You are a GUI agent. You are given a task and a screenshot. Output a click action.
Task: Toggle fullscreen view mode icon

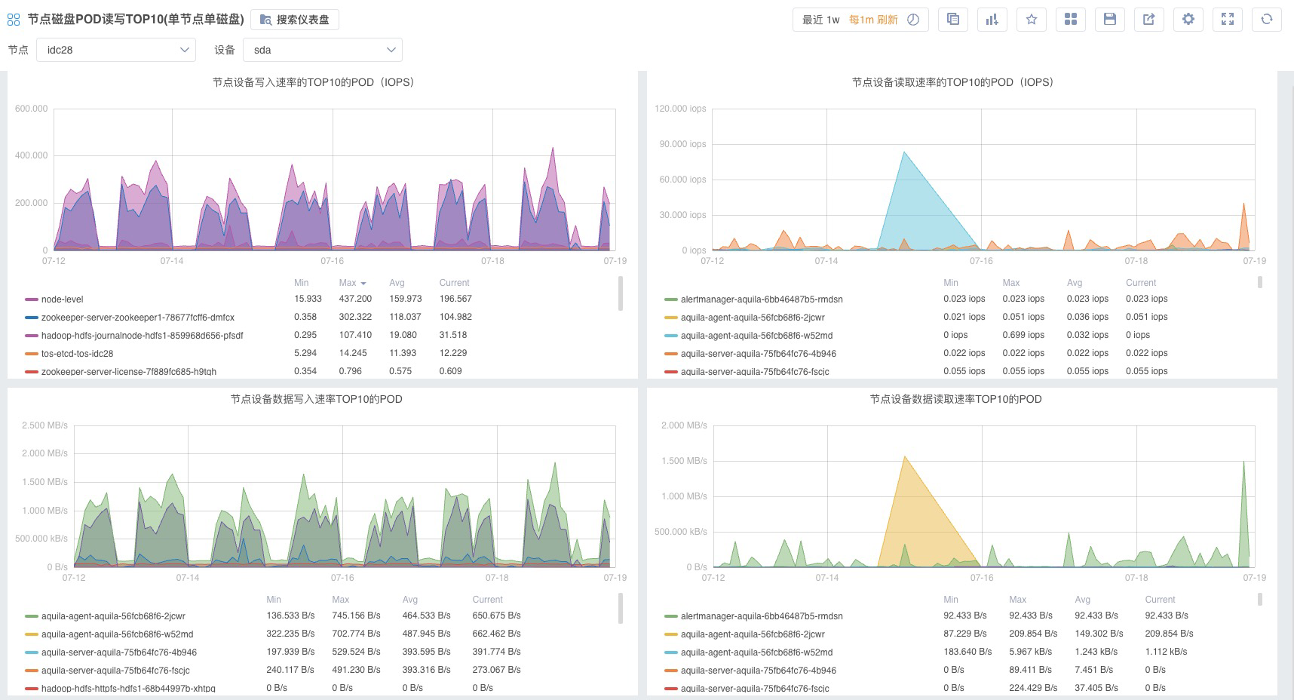click(x=1228, y=20)
